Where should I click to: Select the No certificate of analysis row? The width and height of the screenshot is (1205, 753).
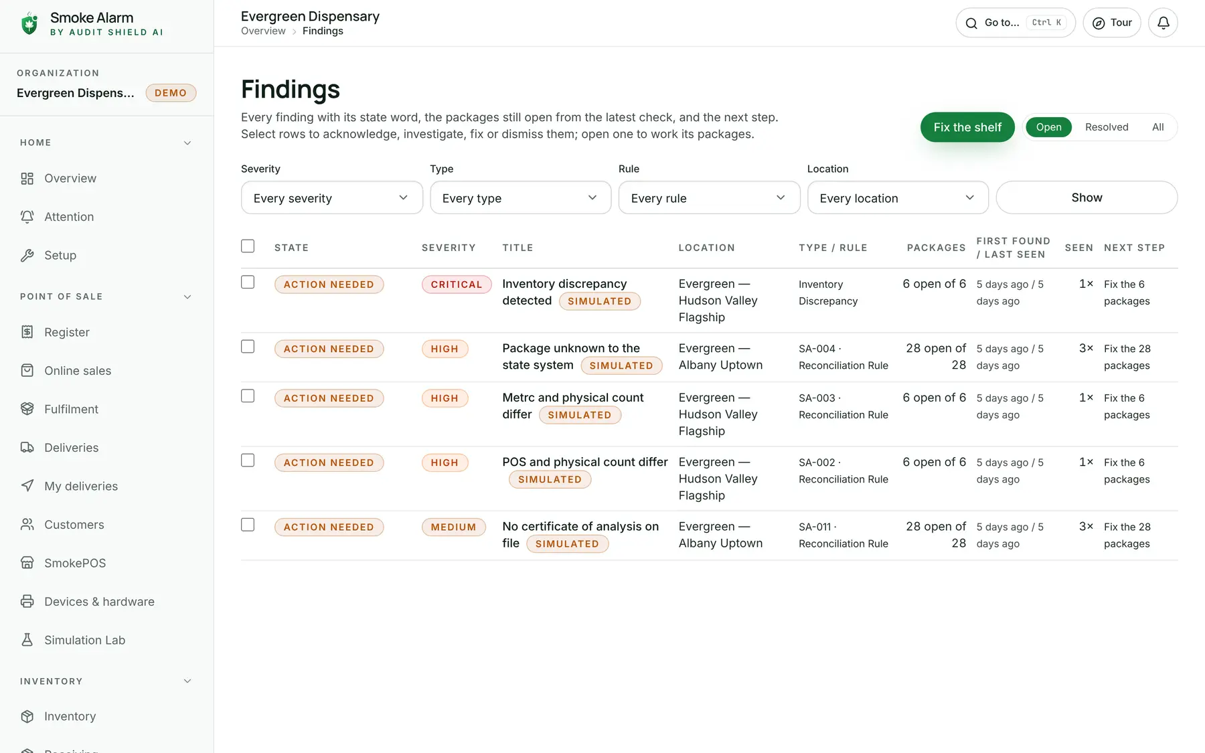[x=248, y=525]
